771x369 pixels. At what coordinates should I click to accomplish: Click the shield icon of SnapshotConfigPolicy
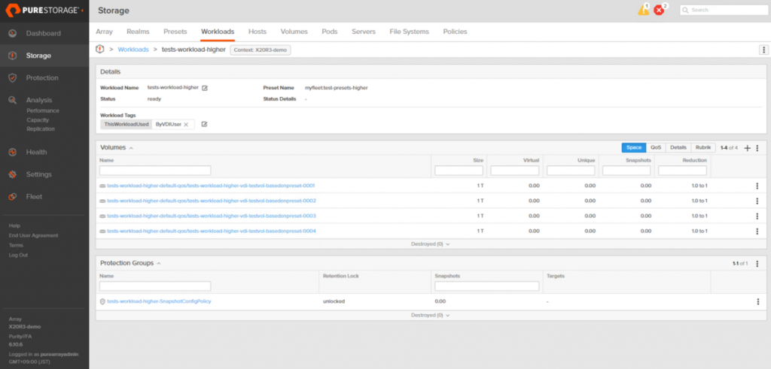tap(102, 301)
